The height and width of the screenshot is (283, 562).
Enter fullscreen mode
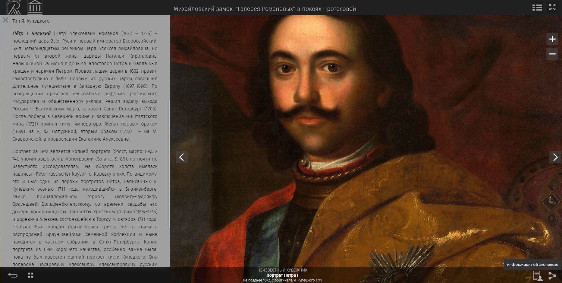tap(552, 8)
